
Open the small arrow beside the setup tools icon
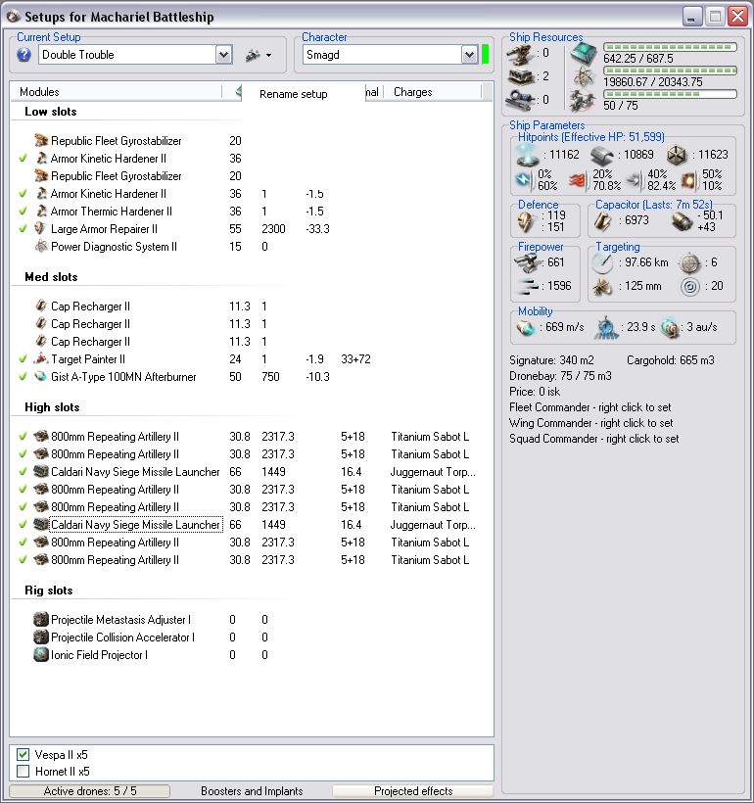[268, 55]
